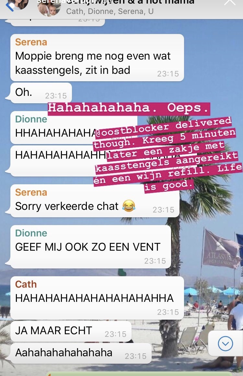Tap Cath's name label
243x376 pixels.
[26, 284]
